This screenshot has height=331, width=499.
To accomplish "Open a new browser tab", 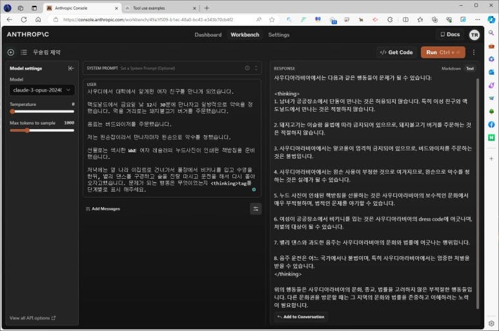I will pyautogui.click(x=207, y=8).
